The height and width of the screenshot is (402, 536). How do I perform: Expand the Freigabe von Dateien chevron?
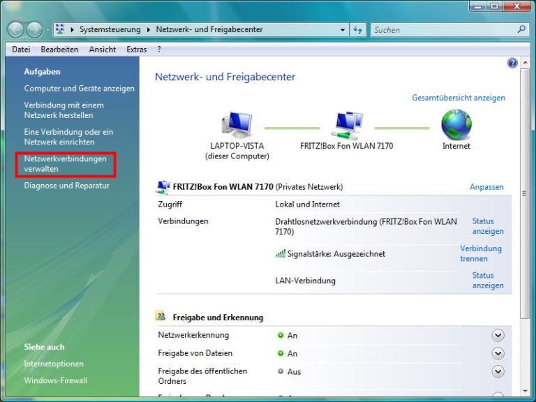pyautogui.click(x=498, y=353)
